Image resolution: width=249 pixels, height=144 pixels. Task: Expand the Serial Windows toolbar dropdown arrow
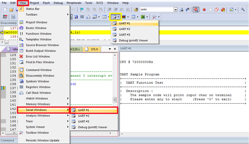pyautogui.click(x=118, y=17)
